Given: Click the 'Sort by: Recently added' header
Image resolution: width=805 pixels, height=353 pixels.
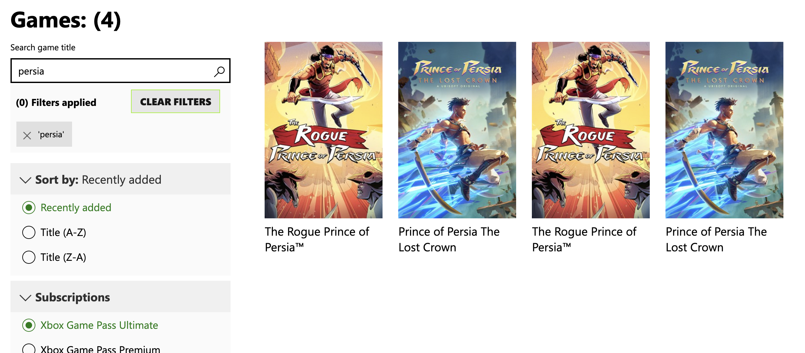Looking at the screenshot, I should [98, 180].
